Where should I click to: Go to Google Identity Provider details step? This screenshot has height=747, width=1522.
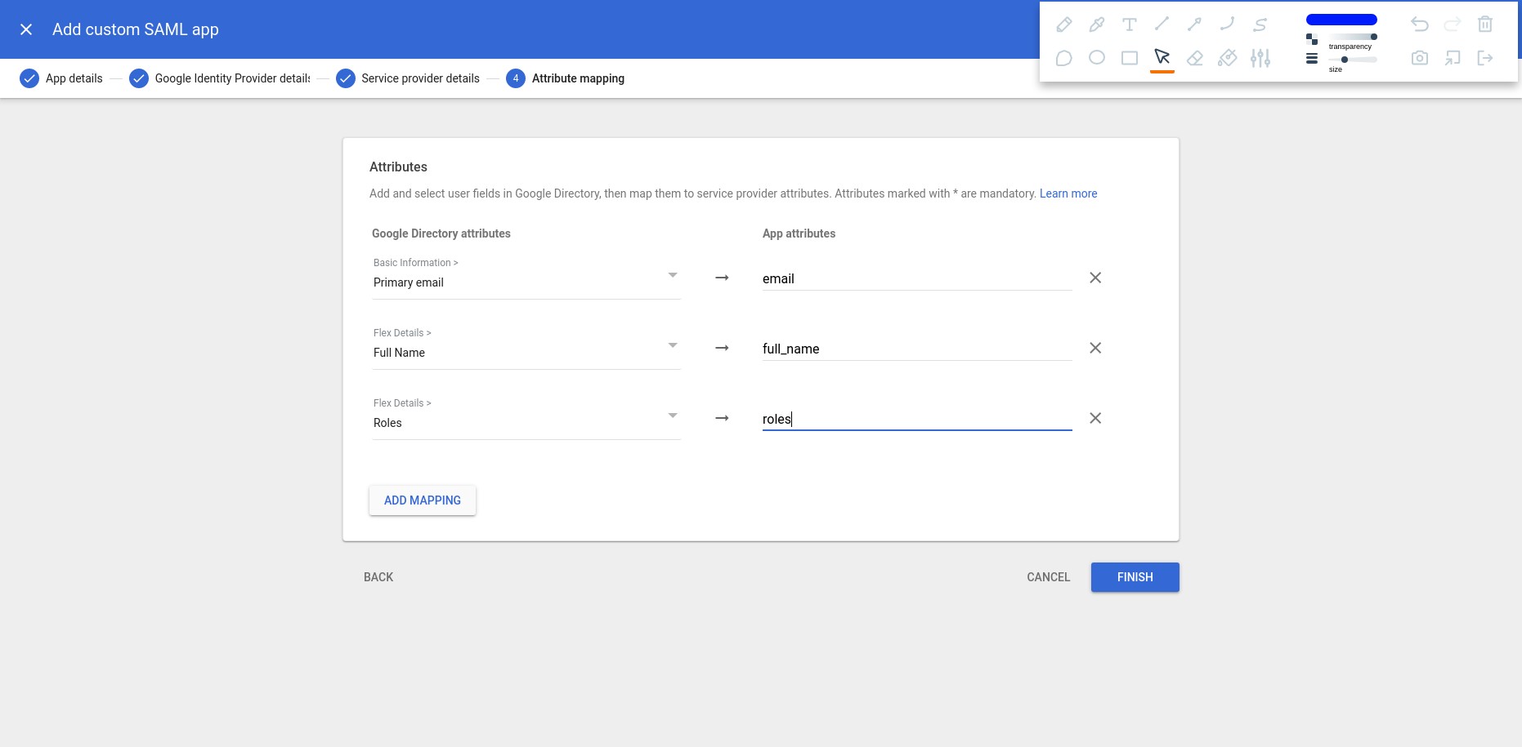[x=220, y=78]
